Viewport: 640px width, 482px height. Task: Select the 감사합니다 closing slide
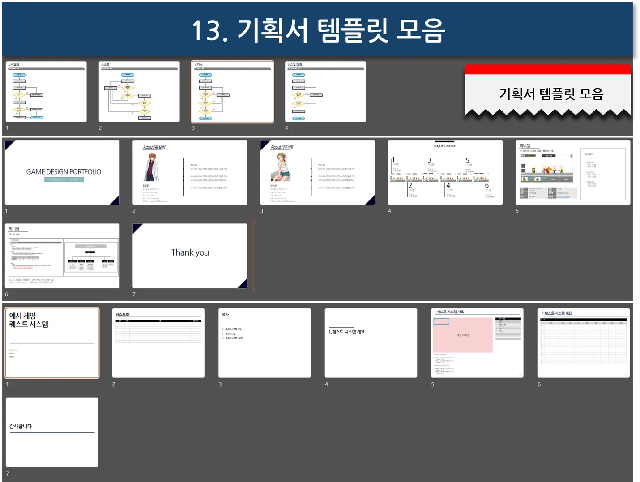pyautogui.click(x=51, y=432)
